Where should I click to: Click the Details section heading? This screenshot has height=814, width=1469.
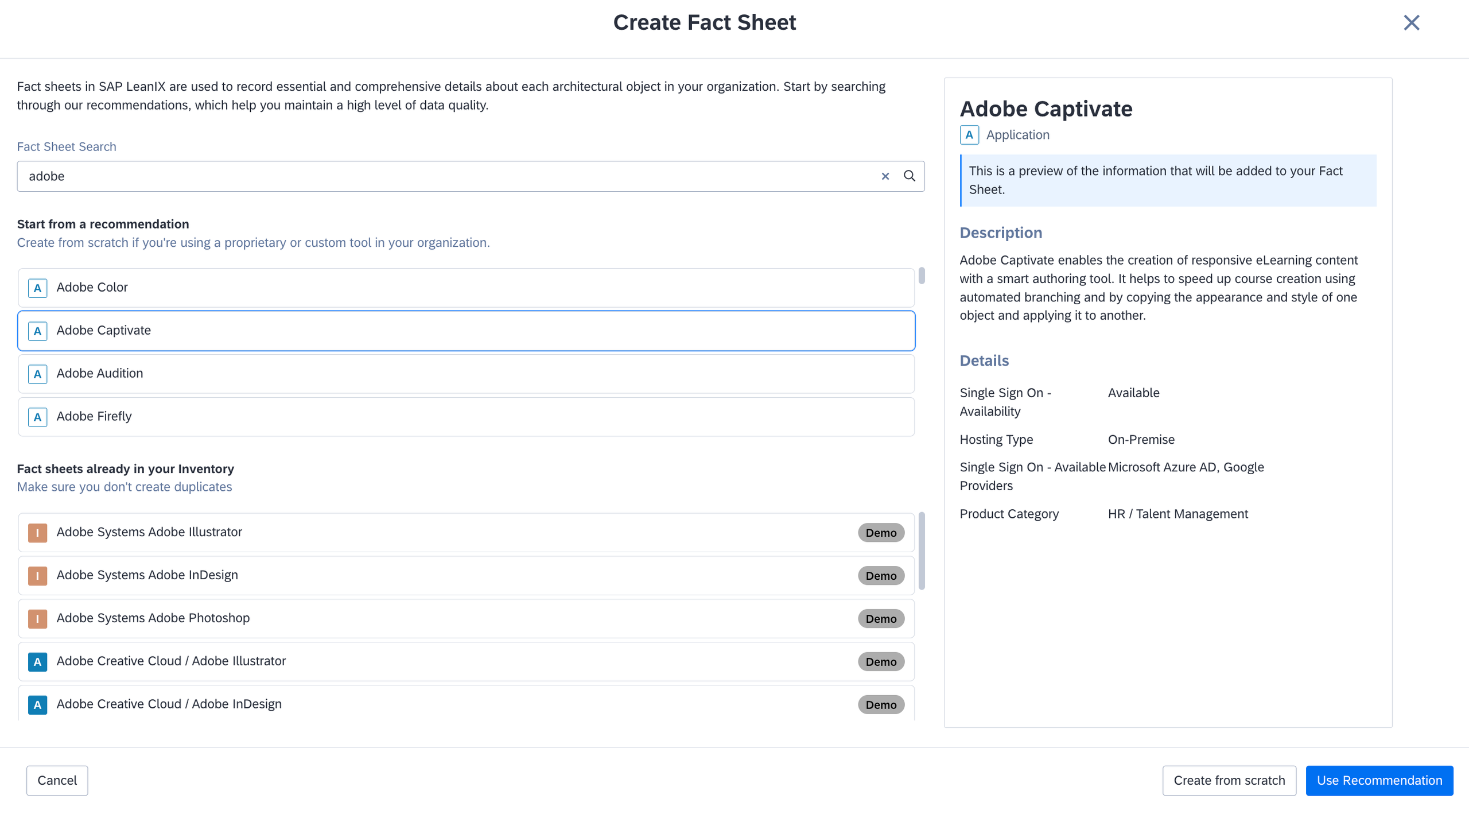click(x=984, y=361)
